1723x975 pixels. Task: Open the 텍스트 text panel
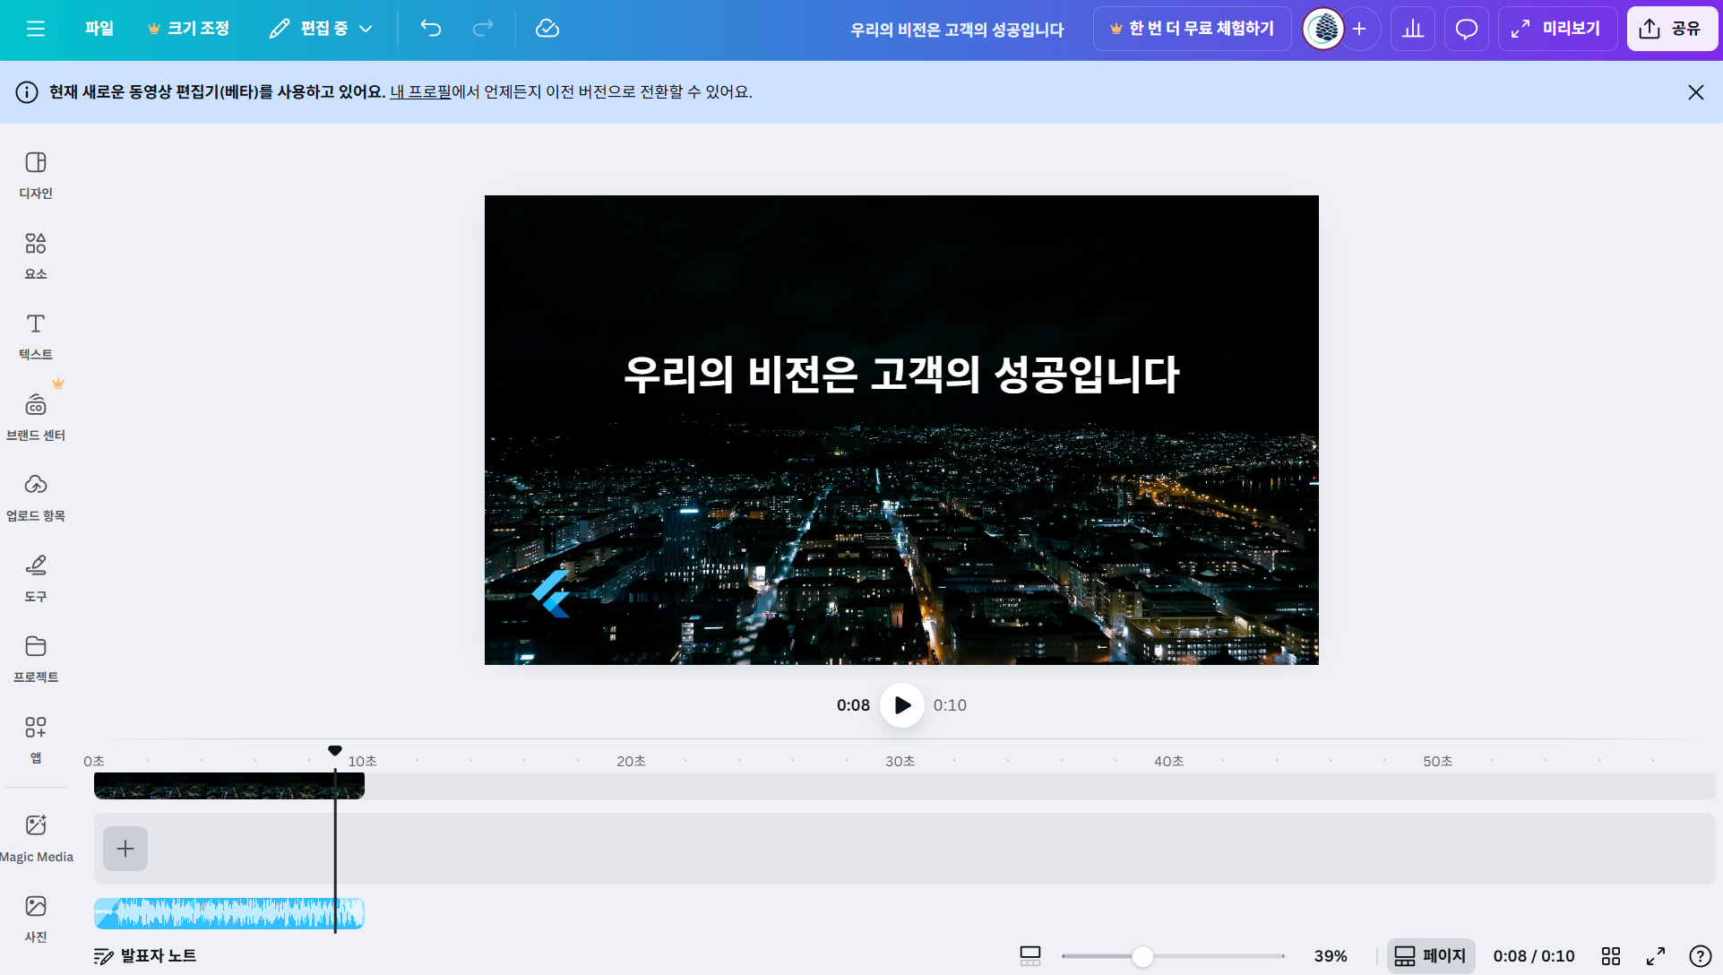click(36, 335)
